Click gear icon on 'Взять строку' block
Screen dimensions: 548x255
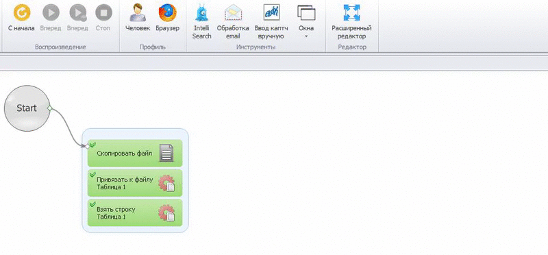pos(166,212)
